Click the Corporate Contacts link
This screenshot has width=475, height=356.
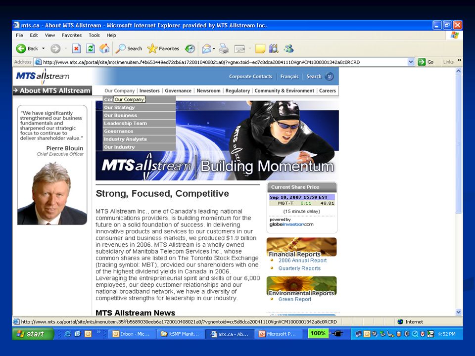point(250,77)
